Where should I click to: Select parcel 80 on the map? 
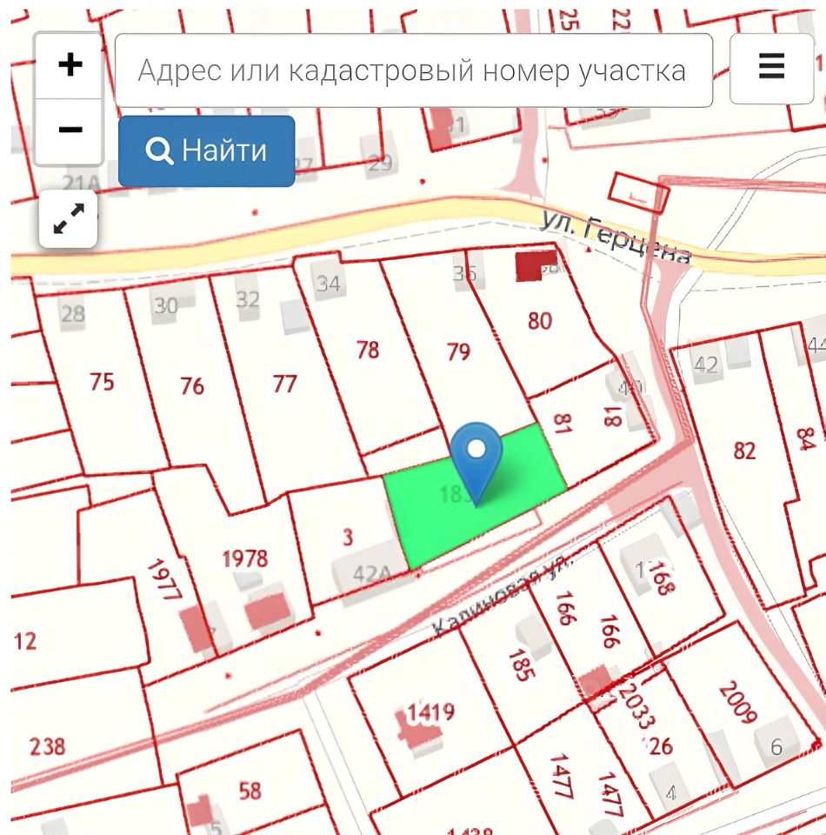pos(540,321)
